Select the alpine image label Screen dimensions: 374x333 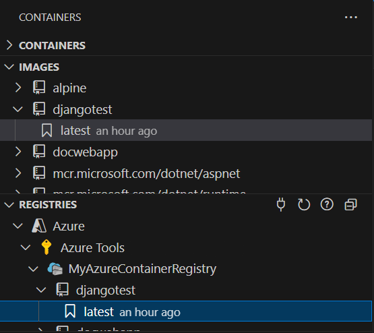coord(69,88)
